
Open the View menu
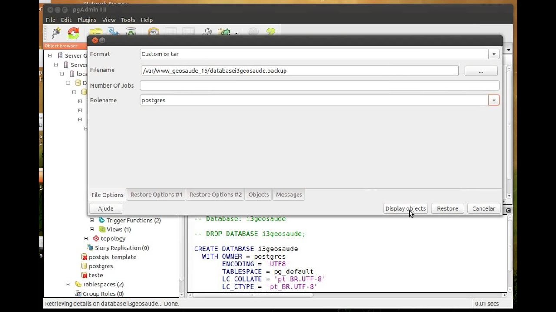[109, 20]
